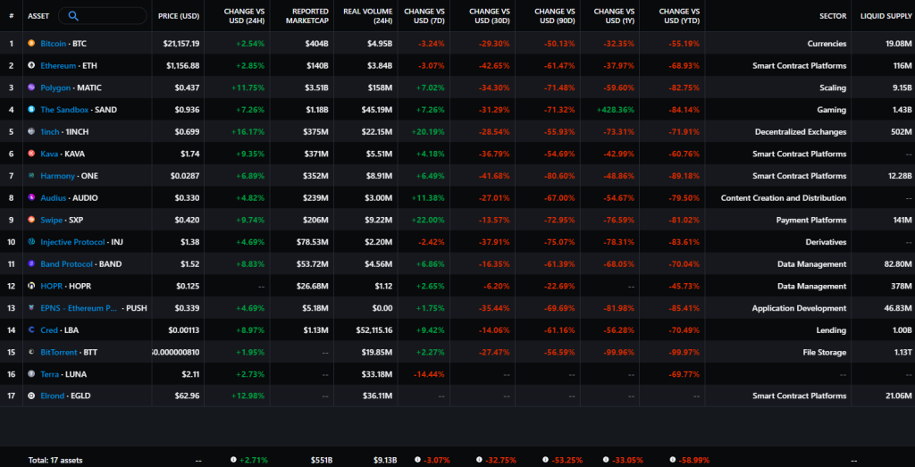Click the Elrond EGLD logo icon
Screen dimensions: 915x467
tap(31, 396)
